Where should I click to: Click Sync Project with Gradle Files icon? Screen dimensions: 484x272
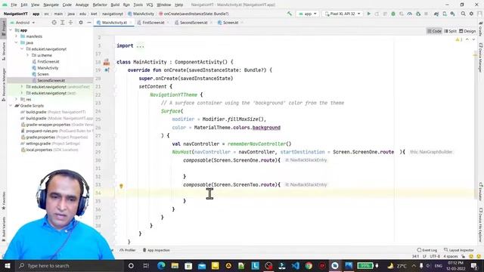click(436, 14)
